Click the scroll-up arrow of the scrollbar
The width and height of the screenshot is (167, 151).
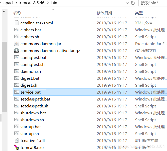(x=4, y=12)
